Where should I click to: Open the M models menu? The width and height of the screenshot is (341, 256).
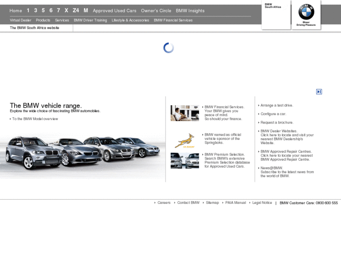86,10
